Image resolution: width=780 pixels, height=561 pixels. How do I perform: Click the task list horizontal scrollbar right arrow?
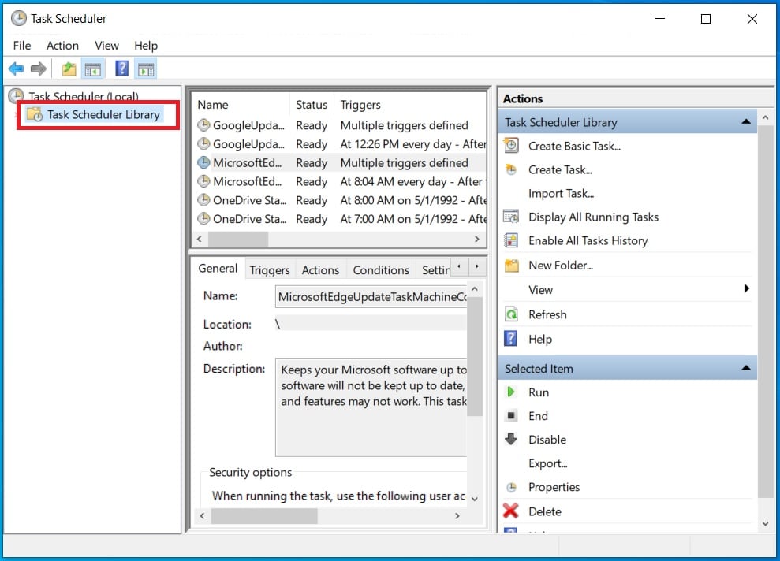click(x=476, y=239)
